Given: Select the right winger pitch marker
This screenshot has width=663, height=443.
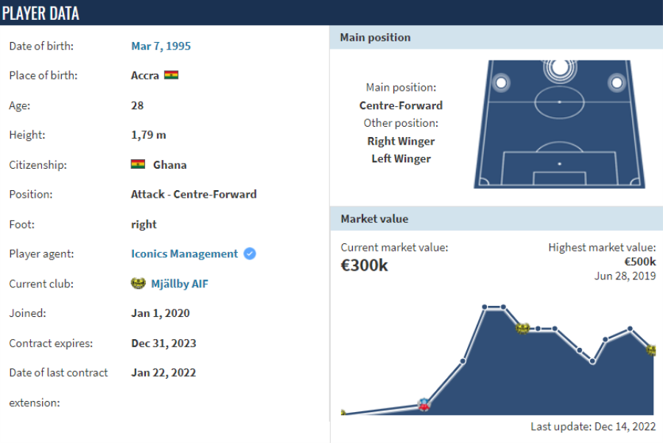Looking at the screenshot, I should coord(616,83).
